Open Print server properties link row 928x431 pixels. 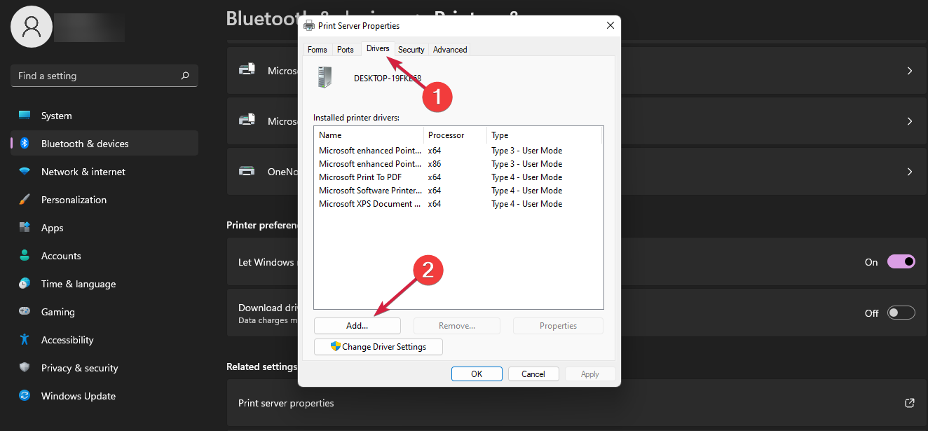click(x=577, y=403)
